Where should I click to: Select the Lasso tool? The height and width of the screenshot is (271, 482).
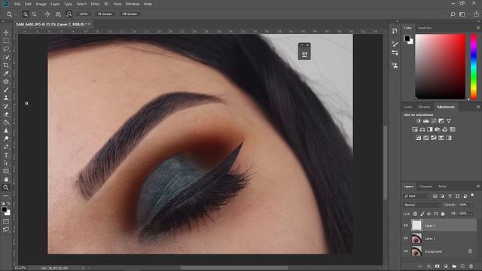pos(6,49)
